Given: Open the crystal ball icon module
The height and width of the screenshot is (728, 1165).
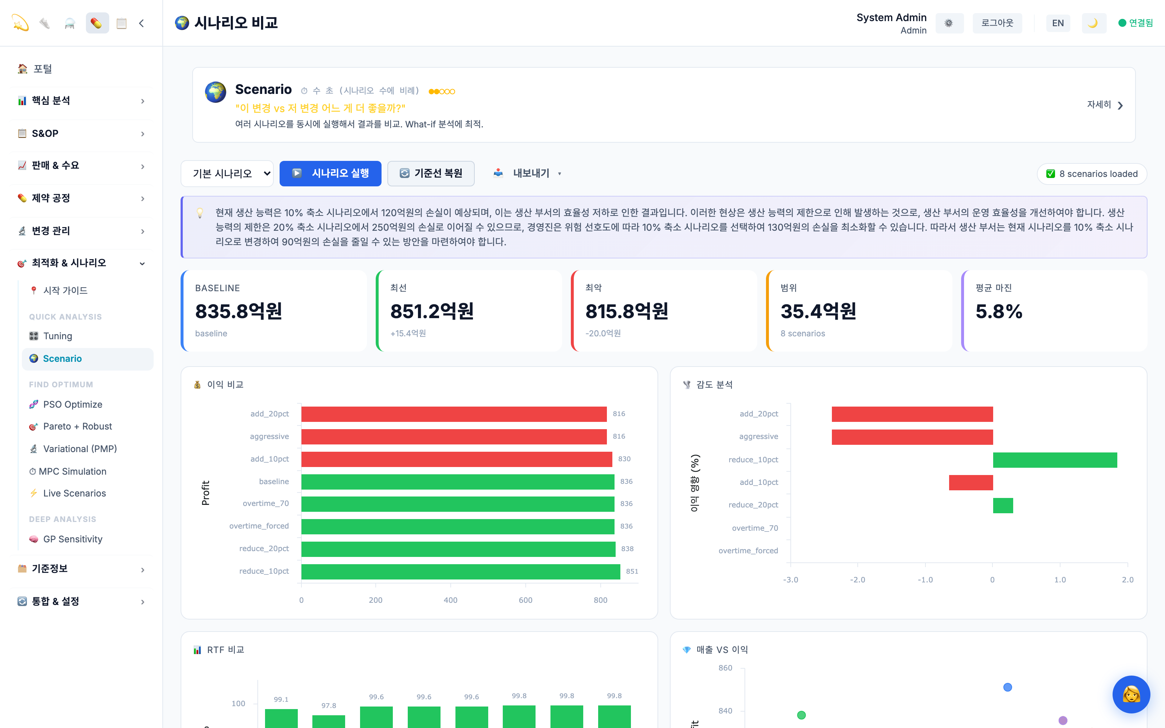Looking at the screenshot, I should pyautogui.click(x=70, y=23).
